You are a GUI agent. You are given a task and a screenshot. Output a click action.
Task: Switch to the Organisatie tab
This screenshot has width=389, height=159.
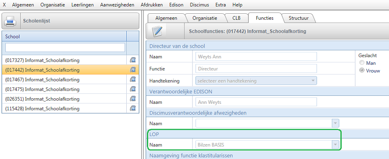pyautogui.click(x=205, y=18)
